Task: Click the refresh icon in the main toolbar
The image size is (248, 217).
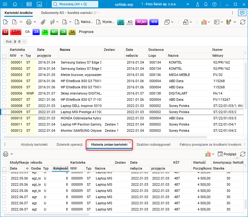Action: pos(242,22)
